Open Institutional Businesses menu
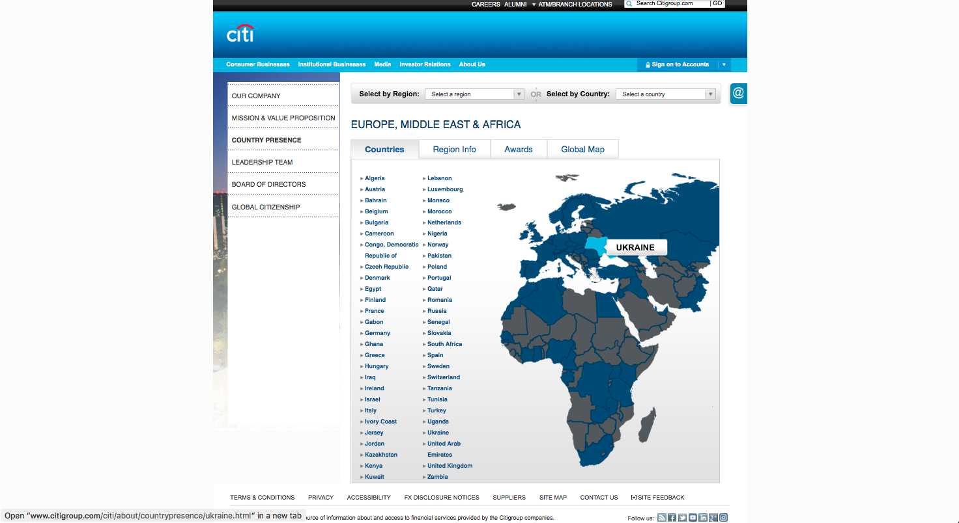Image resolution: width=959 pixels, height=523 pixels. pyautogui.click(x=332, y=64)
